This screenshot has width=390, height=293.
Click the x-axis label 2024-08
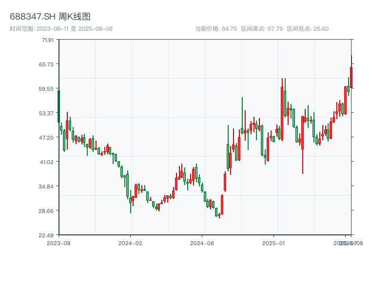coord(202,243)
